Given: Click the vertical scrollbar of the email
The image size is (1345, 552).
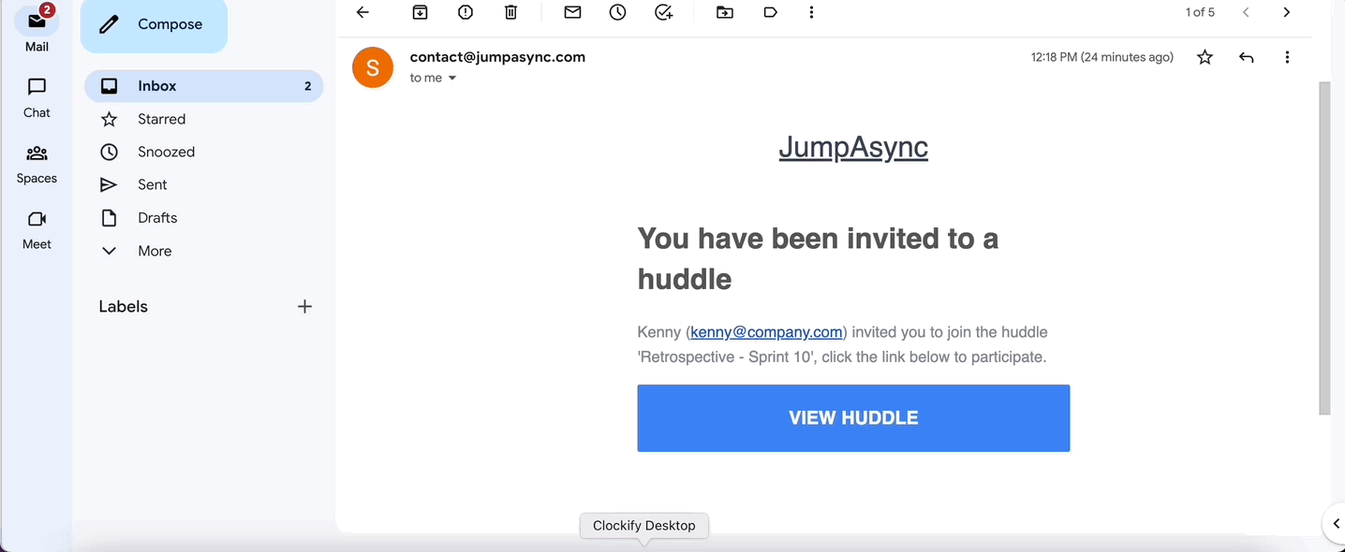Looking at the screenshot, I should pyautogui.click(x=1323, y=248).
